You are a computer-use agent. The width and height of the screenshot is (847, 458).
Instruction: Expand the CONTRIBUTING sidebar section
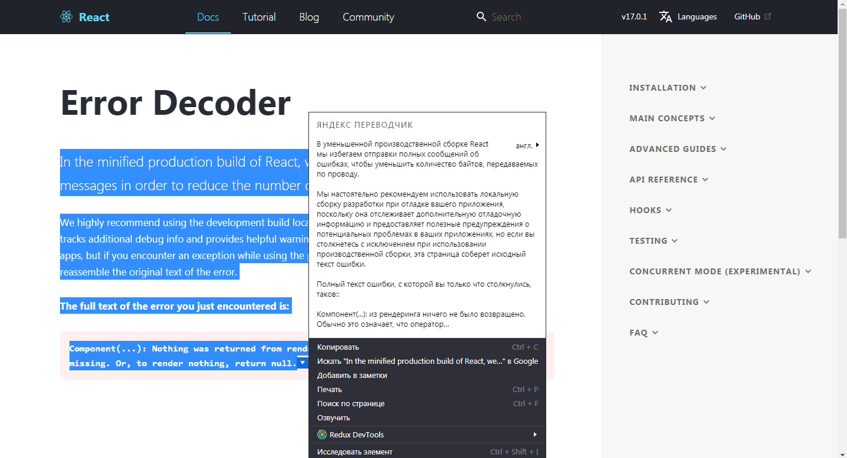669,302
